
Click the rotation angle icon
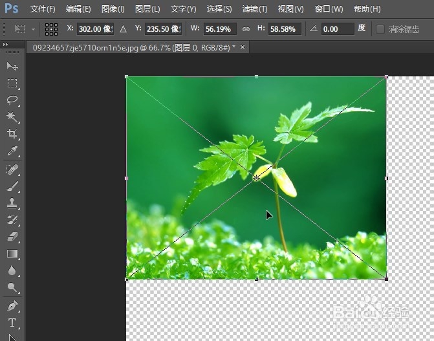pos(313,28)
